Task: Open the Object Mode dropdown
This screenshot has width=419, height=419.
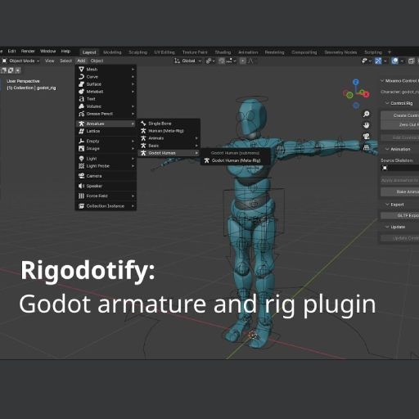Action: [21, 61]
